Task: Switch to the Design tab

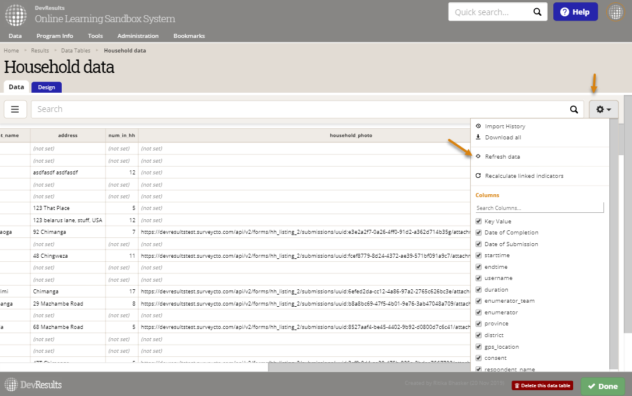Action: coord(47,87)
